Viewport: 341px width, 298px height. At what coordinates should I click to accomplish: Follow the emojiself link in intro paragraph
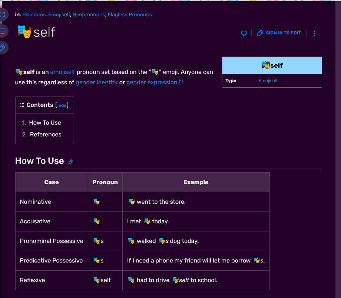(x=63, y=72)
